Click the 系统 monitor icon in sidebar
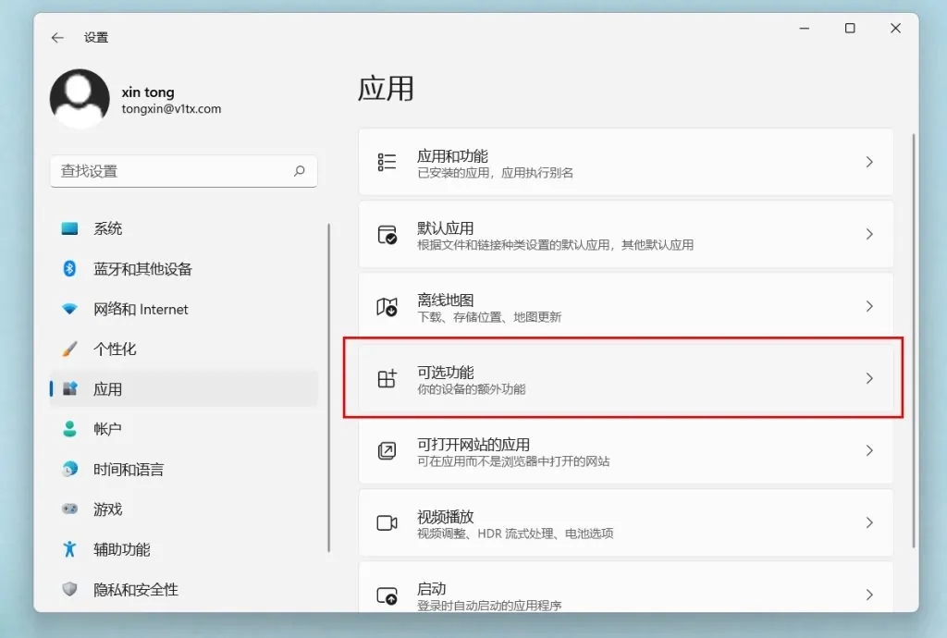Screen dimensions: 947x638 coord(69,228)
